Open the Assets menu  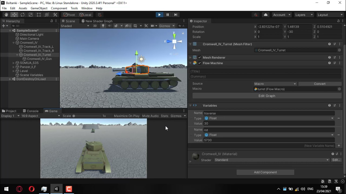pos(23,8)
